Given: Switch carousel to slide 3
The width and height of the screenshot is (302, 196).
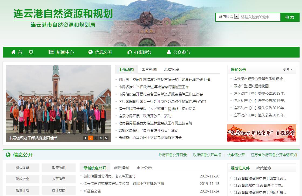Looking at the screenshot, I should [x=96, y=138].
